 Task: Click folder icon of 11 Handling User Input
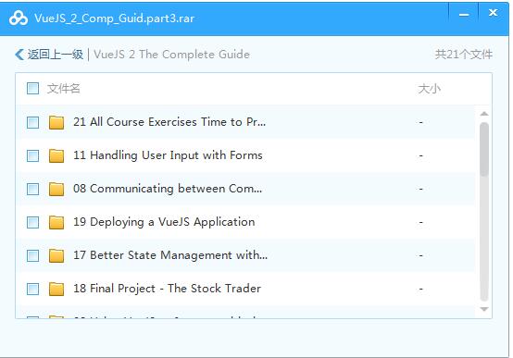56,155
